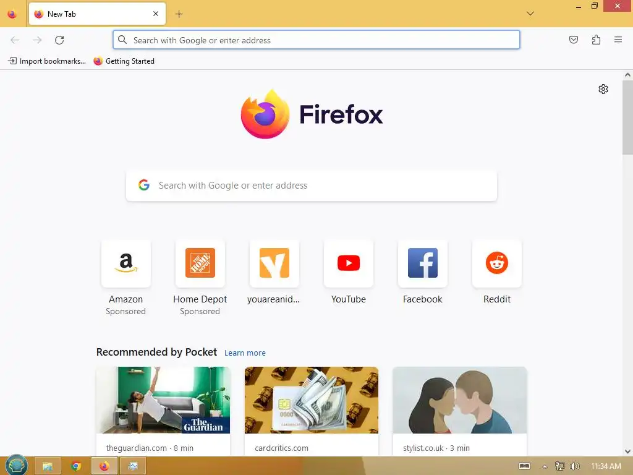Open the Extensions puzzle icon
The width and height of the screenshot is (633, 475).
click(x=596, y=40)
